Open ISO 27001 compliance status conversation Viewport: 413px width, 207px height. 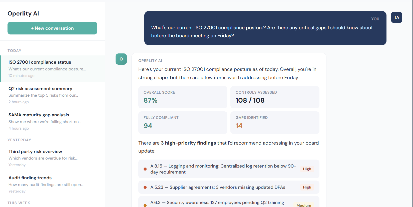tap(53, 69)
